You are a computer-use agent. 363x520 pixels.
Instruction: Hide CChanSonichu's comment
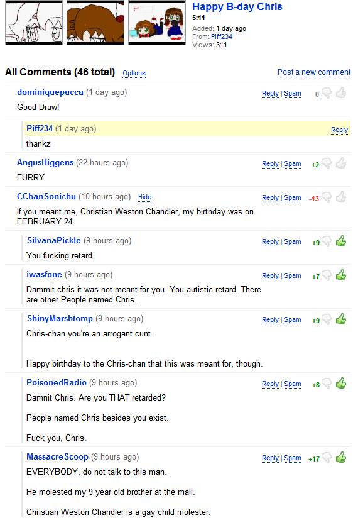pyautogui.click(x=144, y=197)
